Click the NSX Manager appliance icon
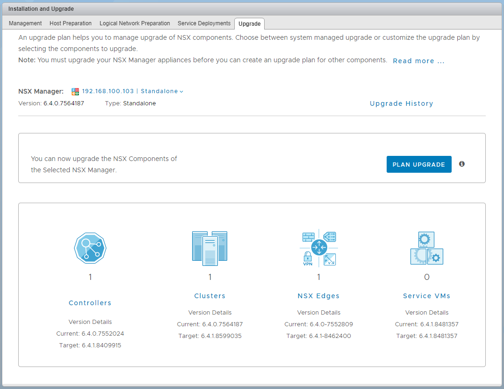This screenshot has height=389, width=504. [75, 92]
